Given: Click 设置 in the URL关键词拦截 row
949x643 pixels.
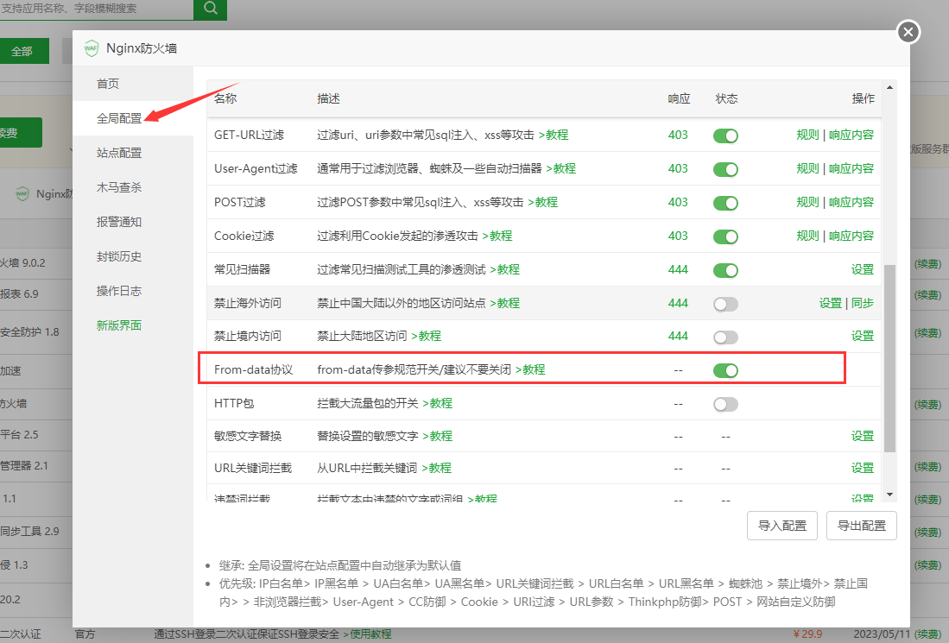Looking at the screenshot, I should click(863, 468).
